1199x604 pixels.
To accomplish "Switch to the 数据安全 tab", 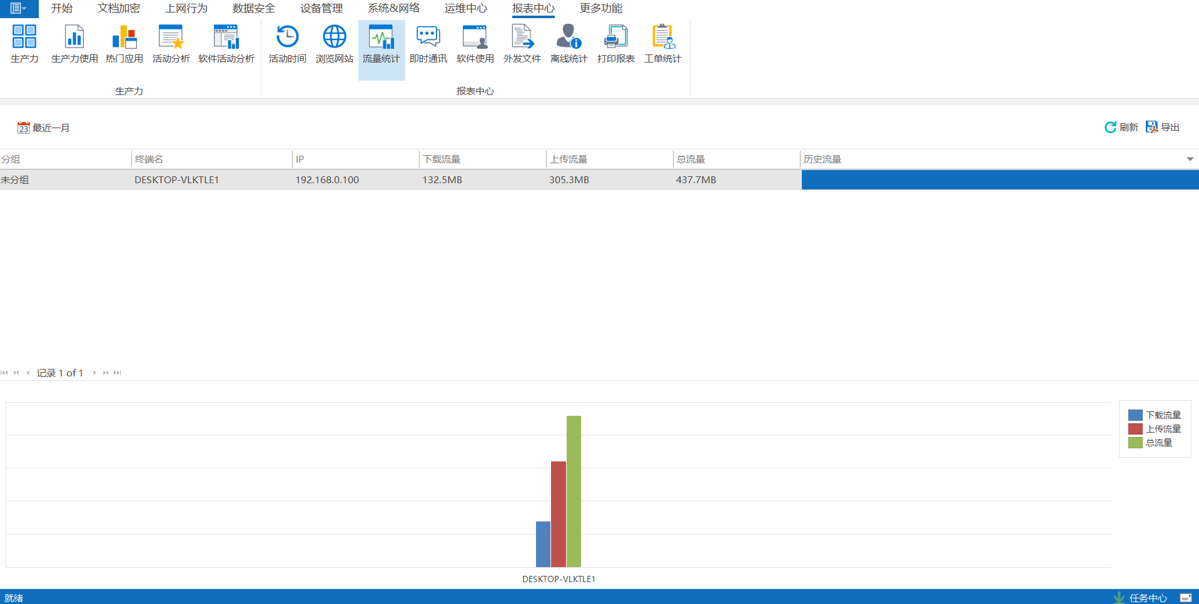I will (253, 9).
